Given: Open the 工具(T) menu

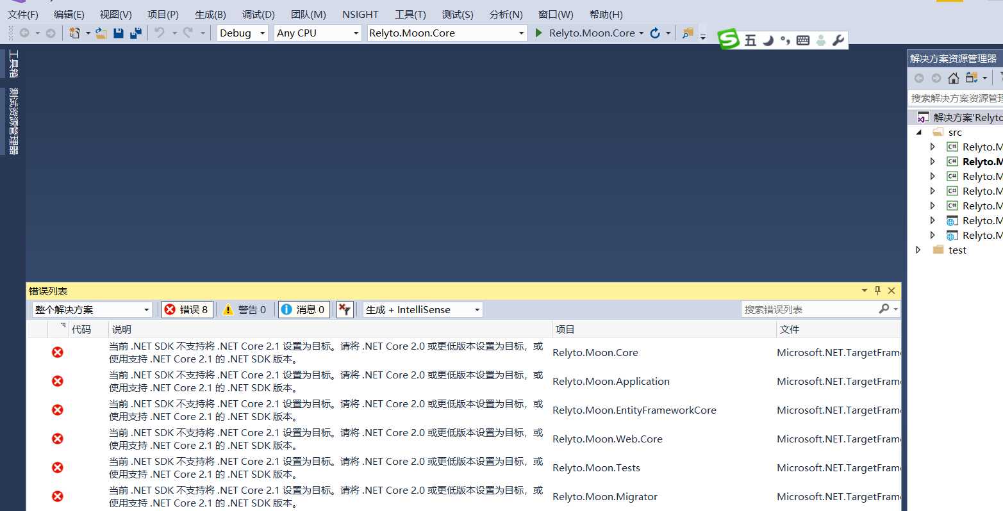Looking at the screenshot, I should [410, 14].
